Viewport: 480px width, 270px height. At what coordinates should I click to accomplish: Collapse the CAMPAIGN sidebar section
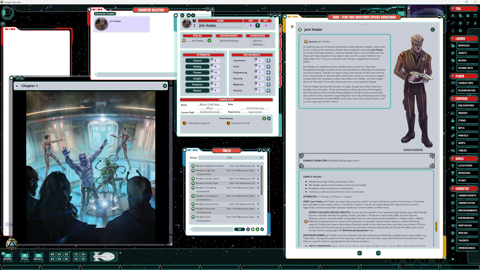tap(464, 98)
